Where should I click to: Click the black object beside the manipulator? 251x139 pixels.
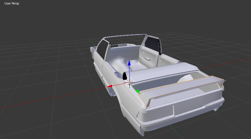(x=125, y=76)
